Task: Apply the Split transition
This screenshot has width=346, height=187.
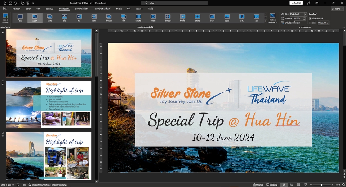Action: (x=94, y=18)
